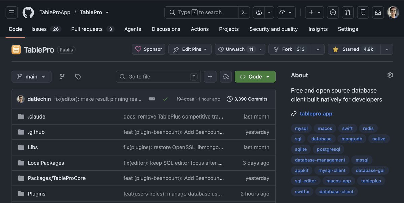
Task: View branches icon
Action: (62, 77)
